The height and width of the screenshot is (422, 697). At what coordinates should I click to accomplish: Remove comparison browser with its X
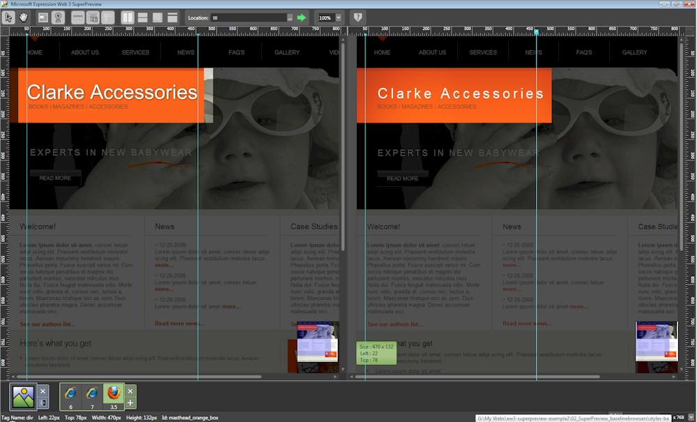(x=130, y=391)
